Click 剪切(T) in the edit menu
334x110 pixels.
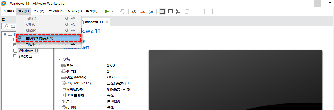click(49, 18)
